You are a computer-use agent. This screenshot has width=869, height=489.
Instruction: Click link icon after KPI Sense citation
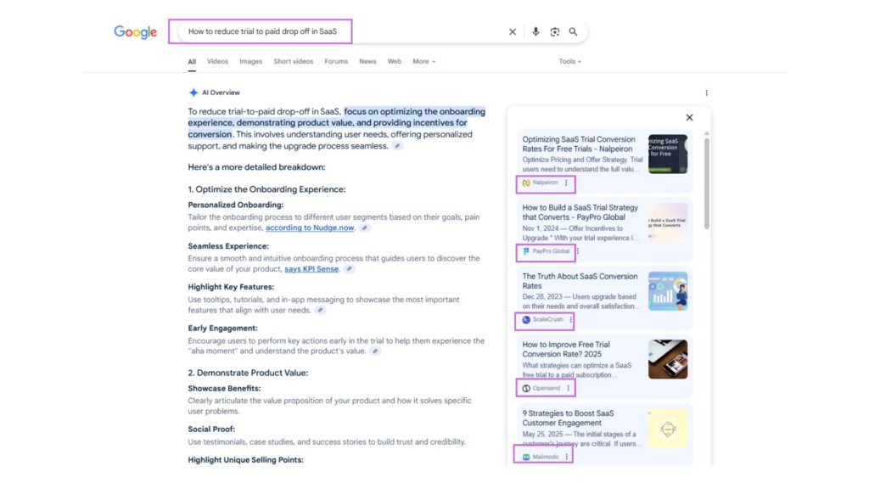(349, 269)
